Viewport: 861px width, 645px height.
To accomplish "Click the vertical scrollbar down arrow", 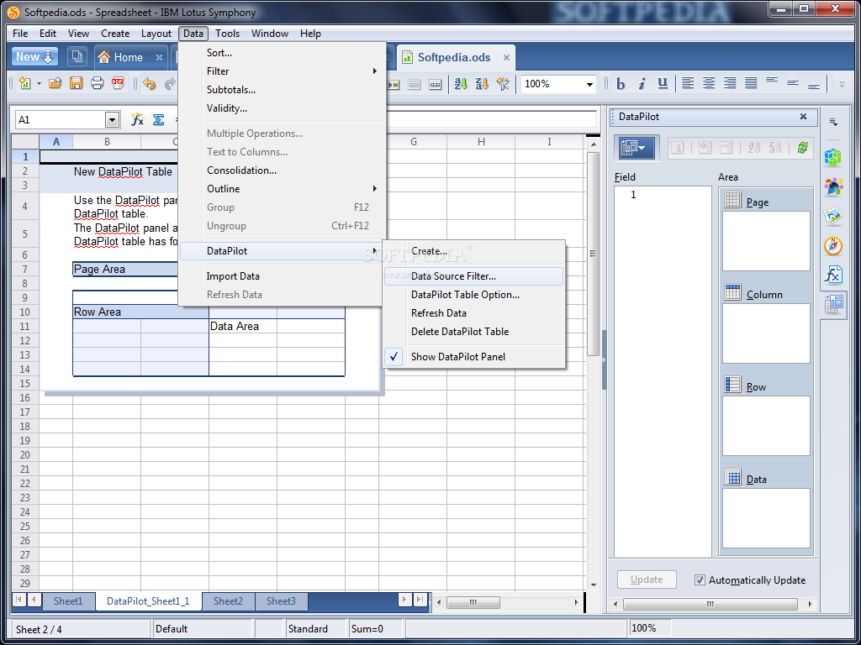I will click(x=593, y=585).
